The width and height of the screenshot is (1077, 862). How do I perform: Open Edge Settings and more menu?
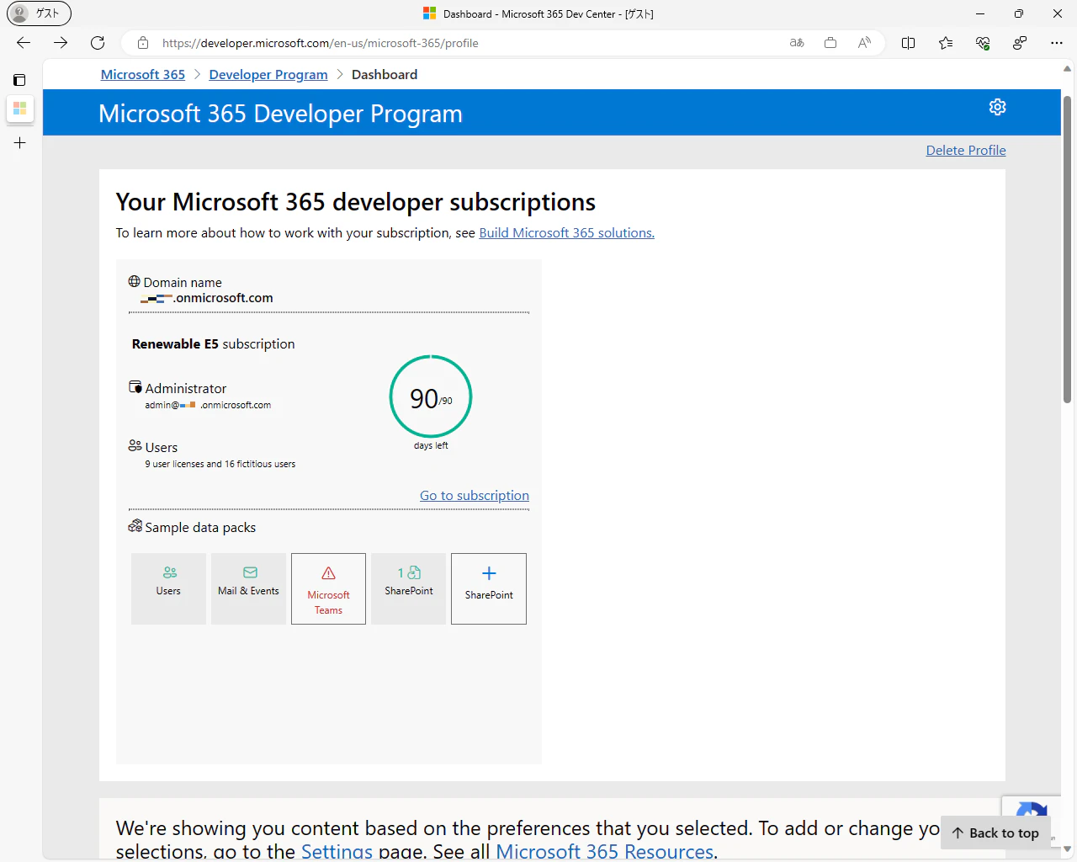1057,43
